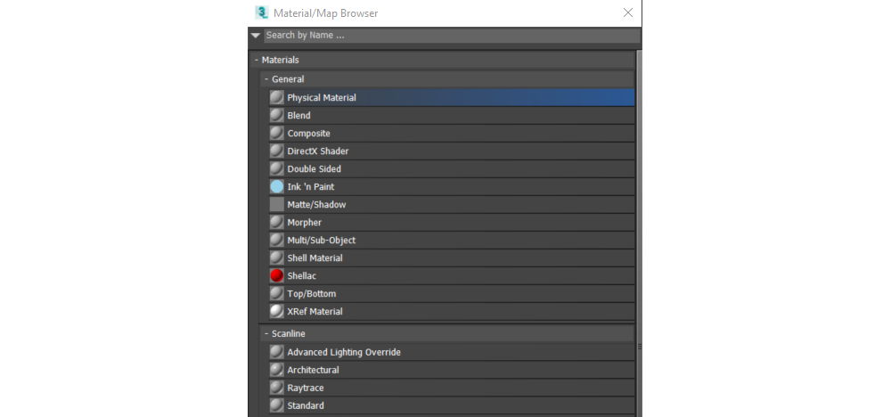Viewport: 891px width, 417px height.
Task: Close the Material/Map Browser window
Action: (x=628, y=12)
